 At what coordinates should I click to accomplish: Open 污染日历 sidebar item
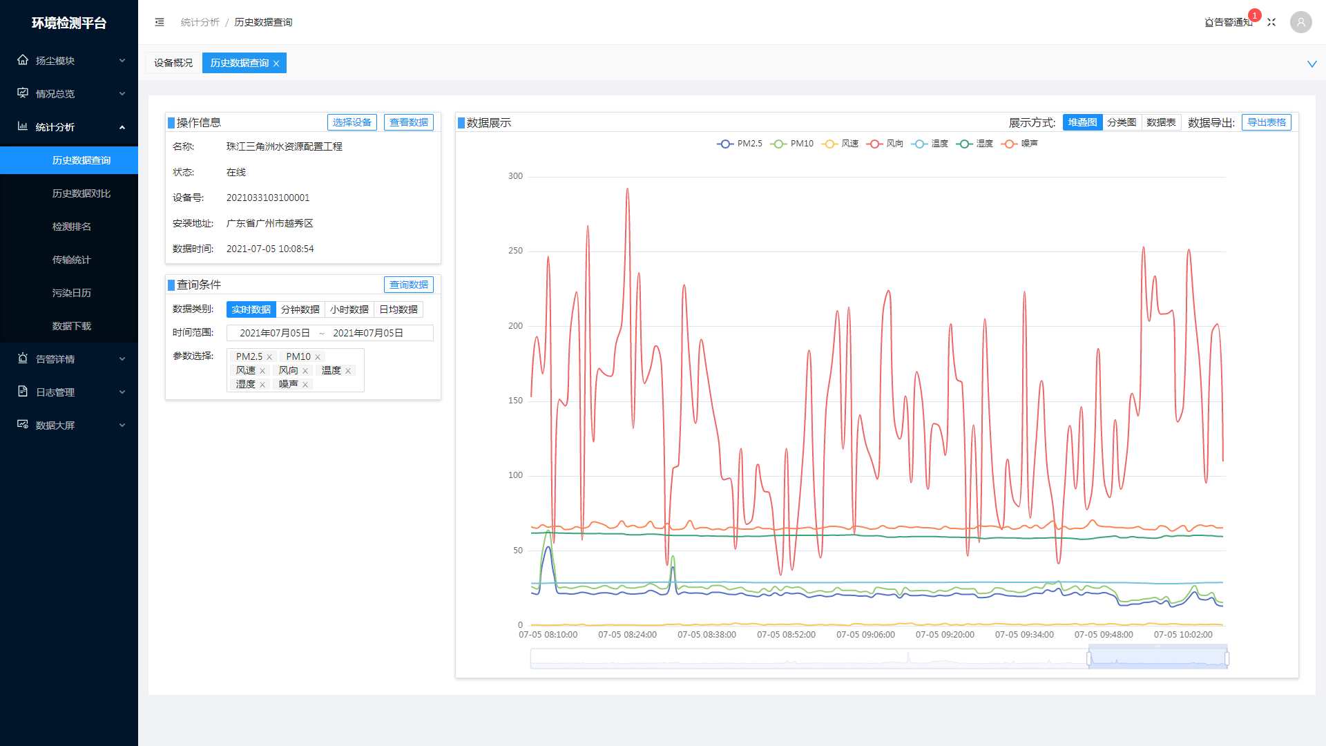69,293
